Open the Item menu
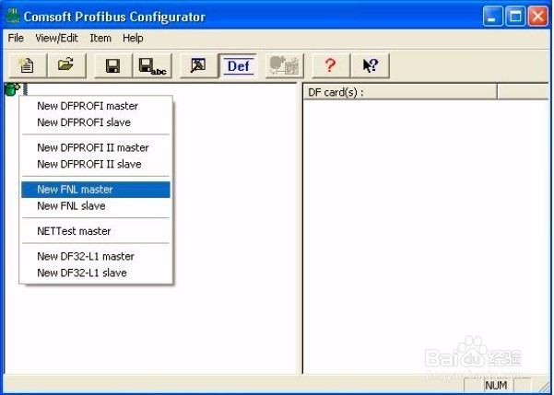Screen dimensions: 554x395 pos(100,38)
